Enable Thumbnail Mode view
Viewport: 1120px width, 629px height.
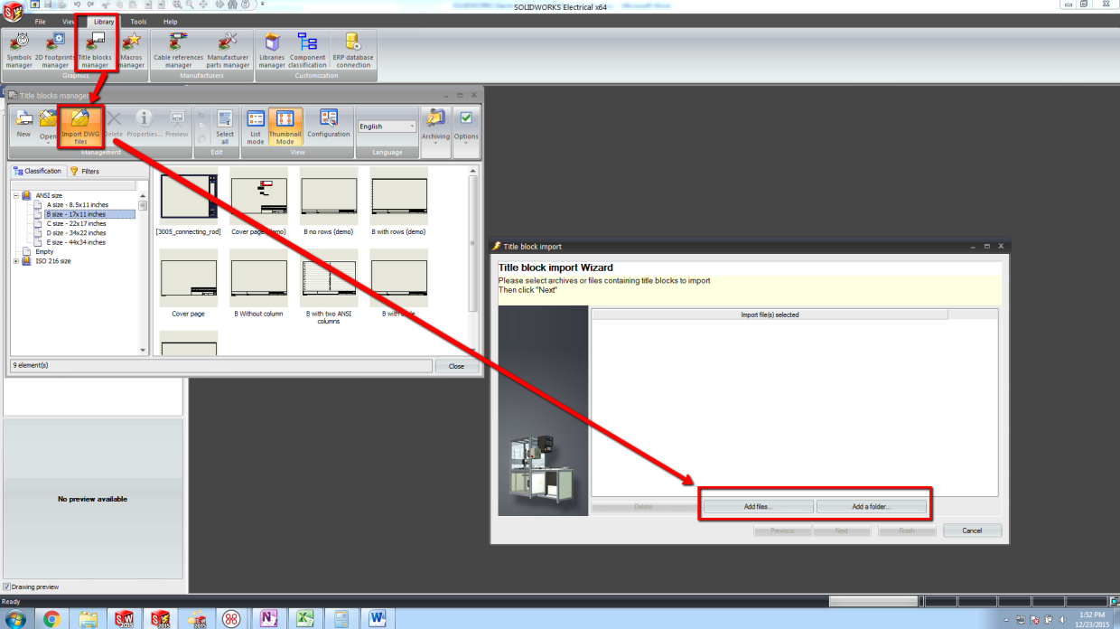point(285,127)
